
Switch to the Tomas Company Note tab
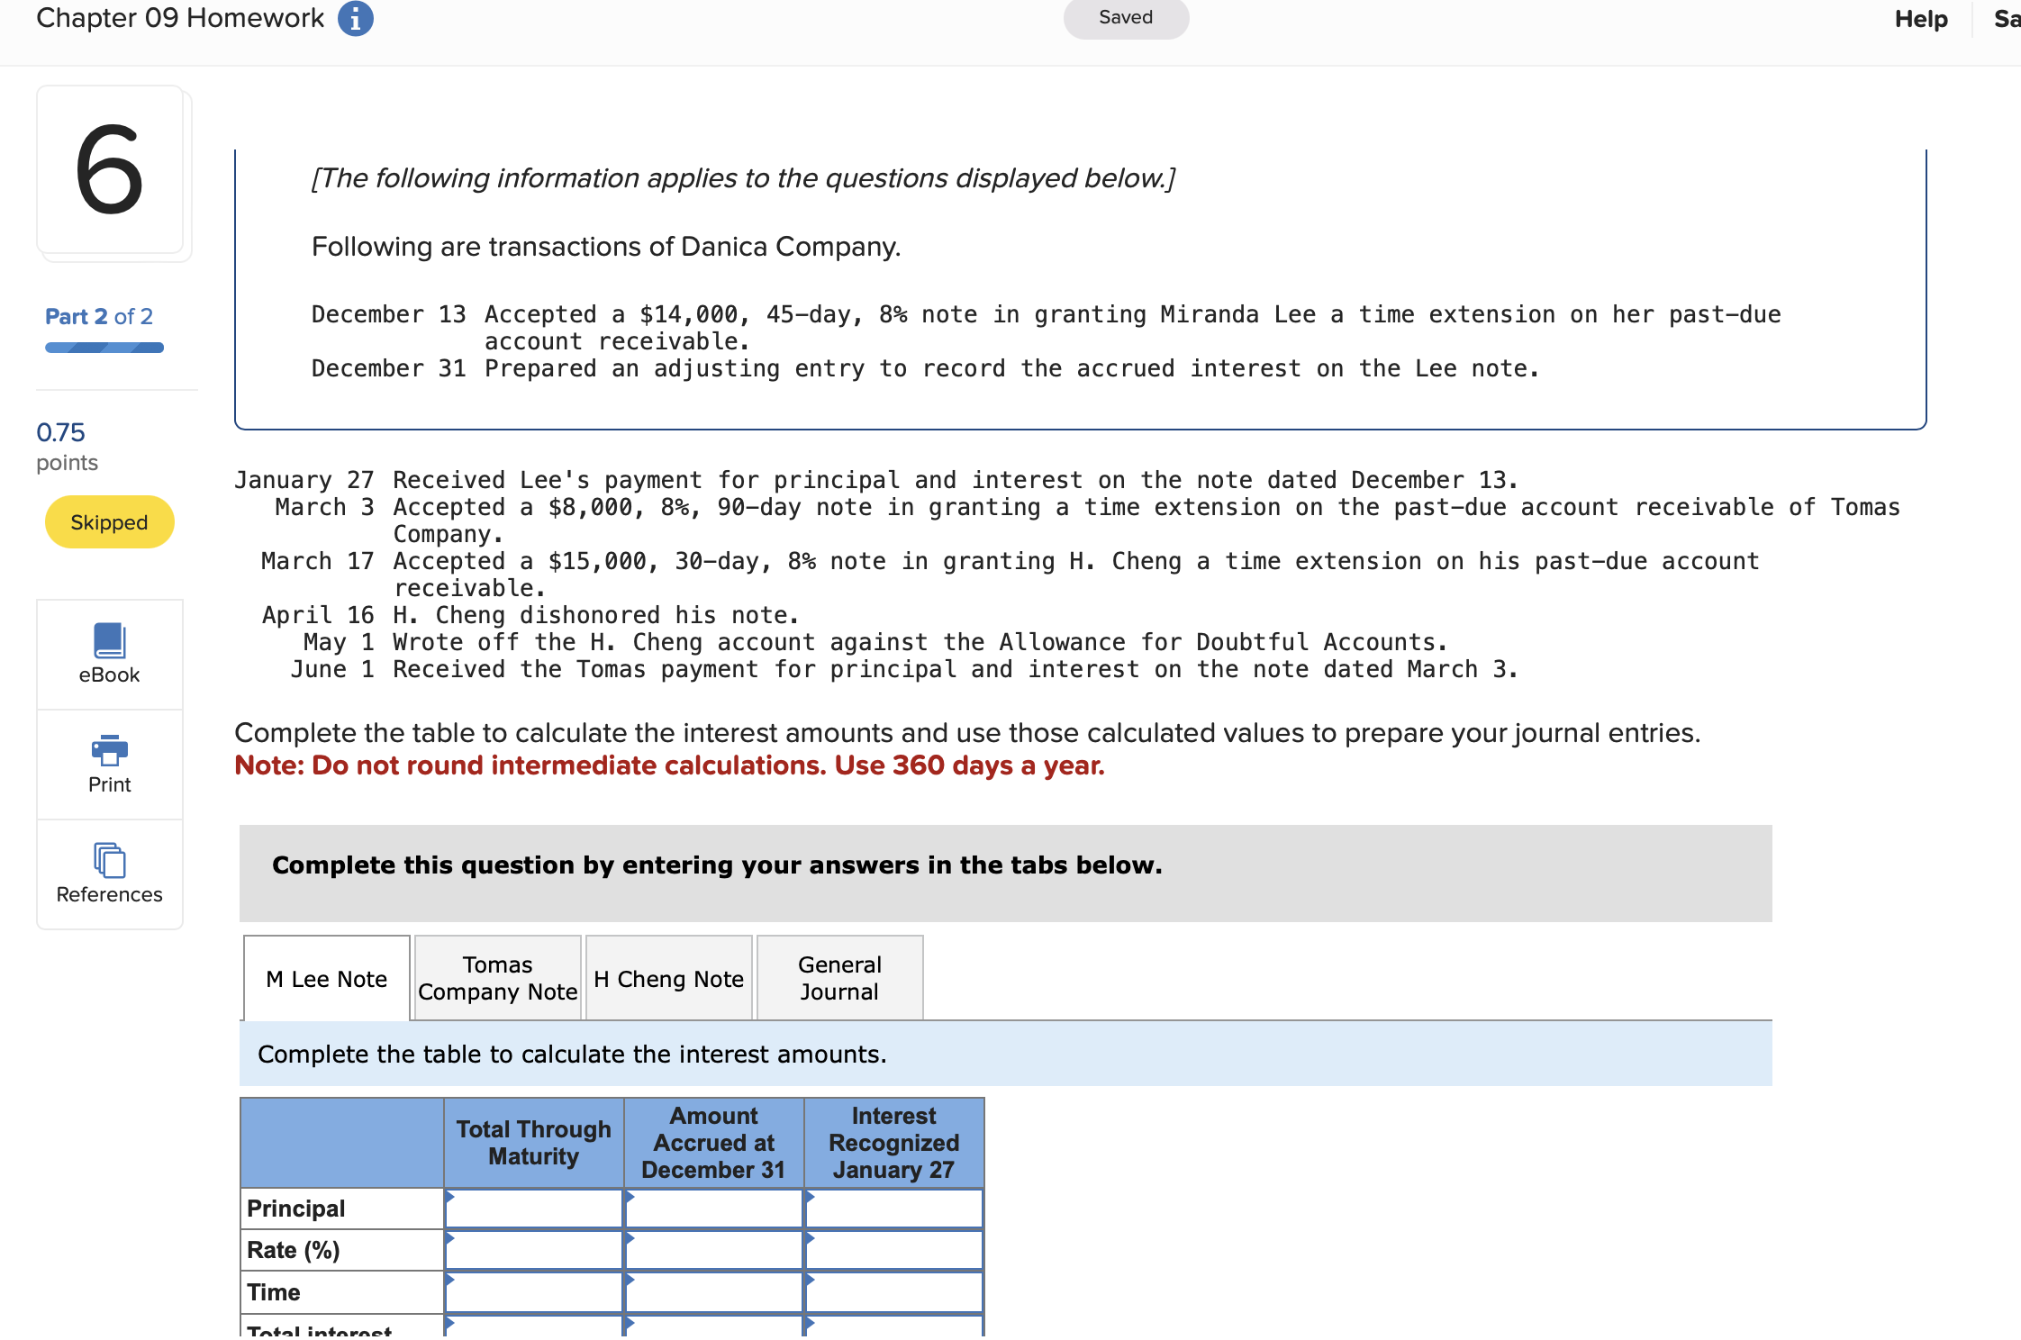tap(498, 979)
